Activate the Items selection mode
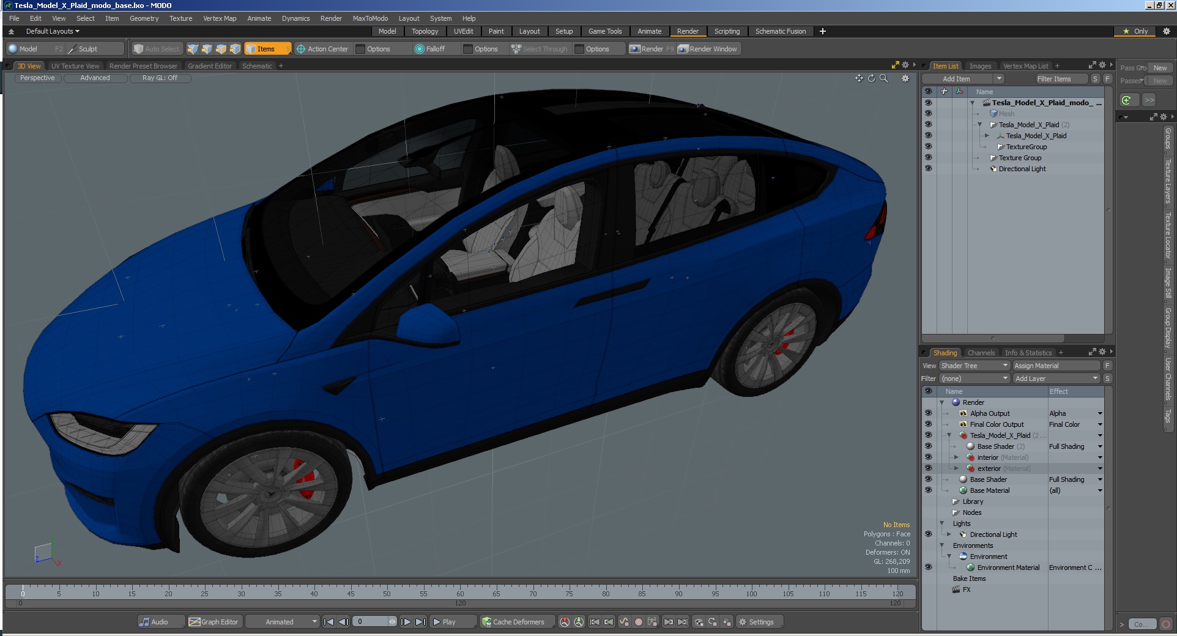1177x636 pixels. click(267, 49)
